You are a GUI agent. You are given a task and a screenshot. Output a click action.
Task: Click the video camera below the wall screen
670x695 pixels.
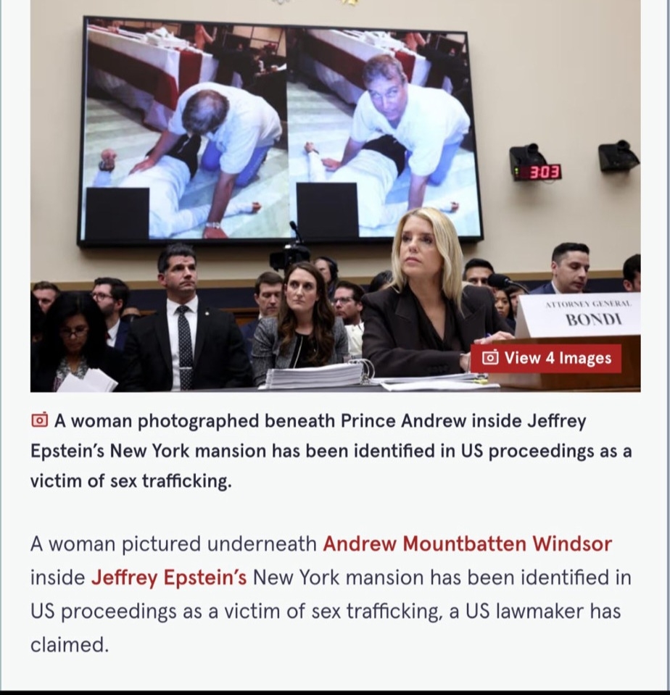pyautogui.click(x=291, y=257)
